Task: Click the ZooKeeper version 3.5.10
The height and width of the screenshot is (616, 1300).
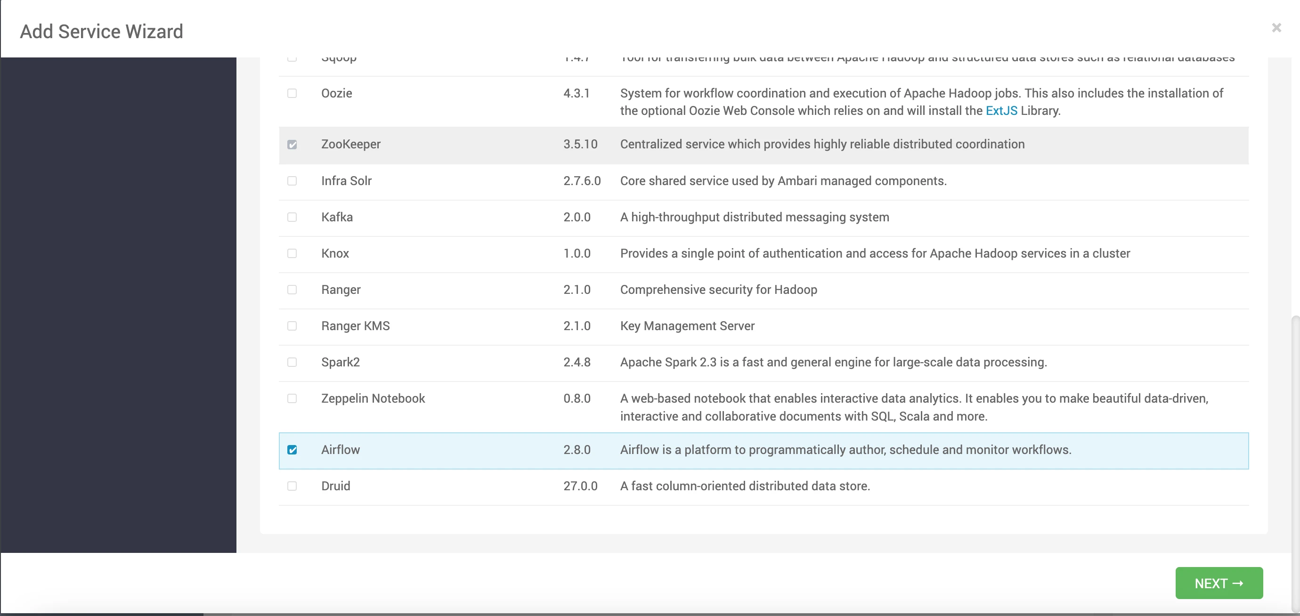Action: pyautogui.click(x=580, y=144)
